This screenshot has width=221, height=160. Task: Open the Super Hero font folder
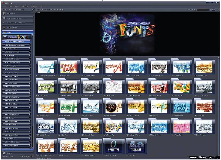tap(159, 87)
